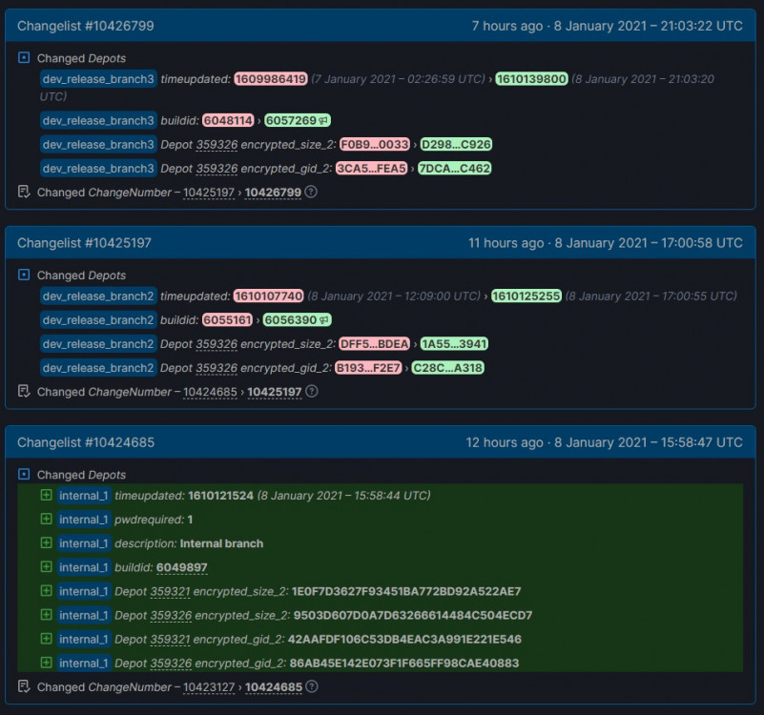764x715 pixels.
Task: Click help icon after 10426799 change number
Action: point(311,192)
